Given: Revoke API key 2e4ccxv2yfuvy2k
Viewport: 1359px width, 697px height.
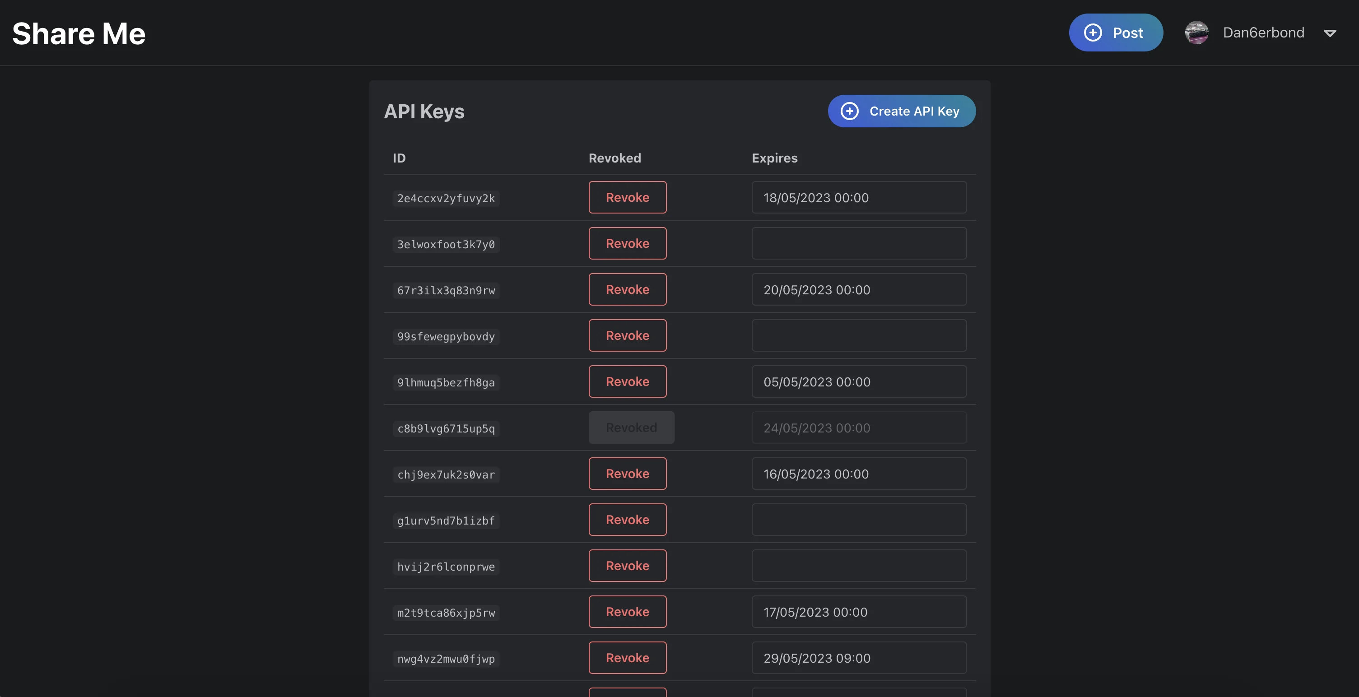Looking at the screenshot, I should pos(628,196).
